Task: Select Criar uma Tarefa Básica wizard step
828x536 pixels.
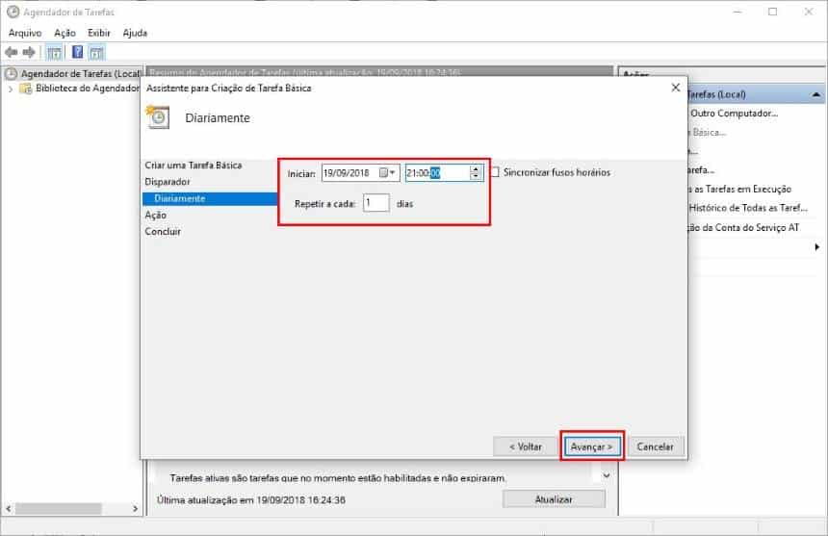Action: (x=194, y=166)
